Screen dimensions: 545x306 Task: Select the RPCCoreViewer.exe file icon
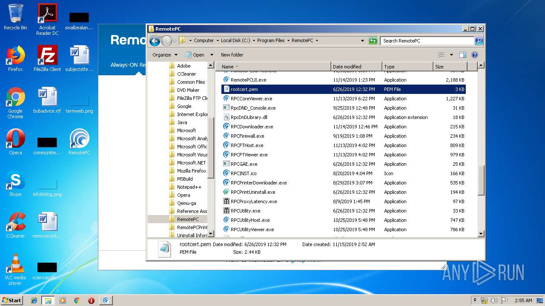(x=227, y=99)
